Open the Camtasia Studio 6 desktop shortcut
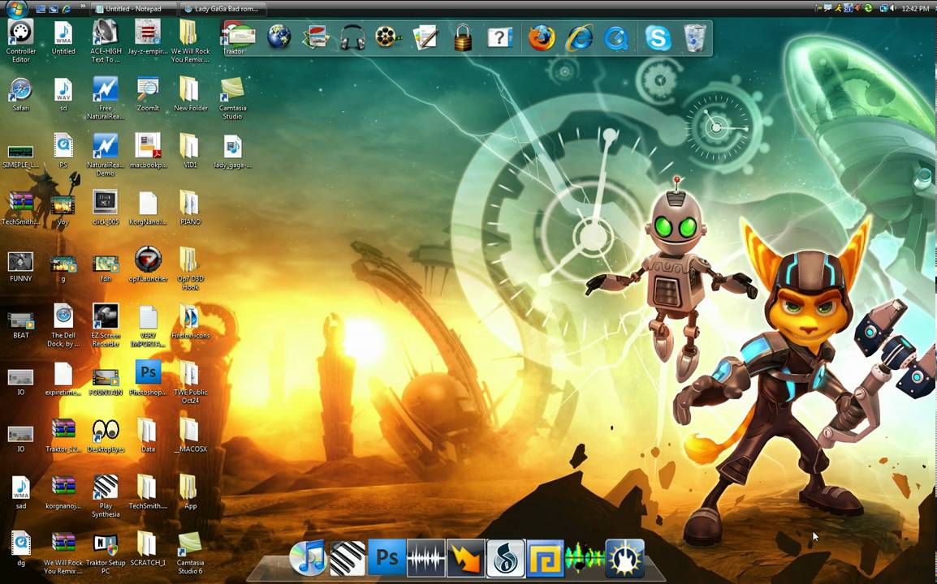Screen dimensions: 937x584 (x=190, y=553)
